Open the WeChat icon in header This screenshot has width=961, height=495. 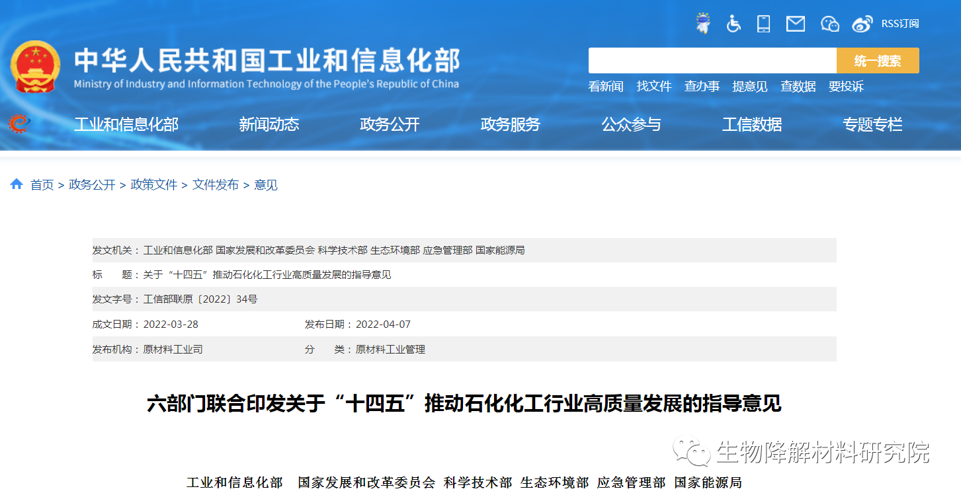tap(829, 24)
